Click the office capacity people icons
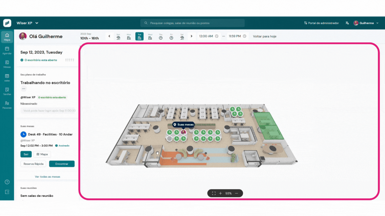 coord(70,60)
